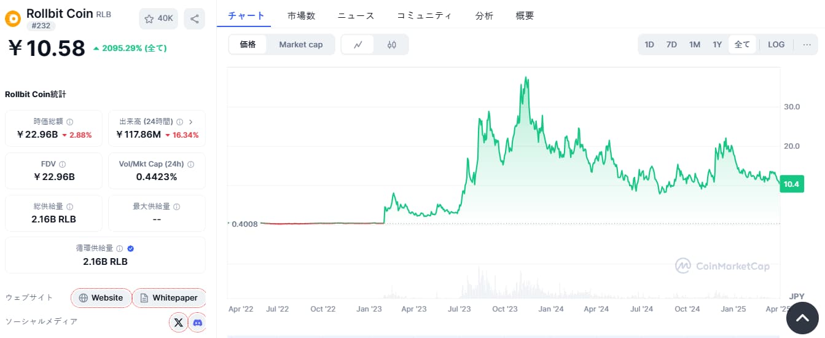The height and width of the screenshot is (338, 825).
Task: Click the Rollbit Coin統計 heading
Action: point(35,95)
